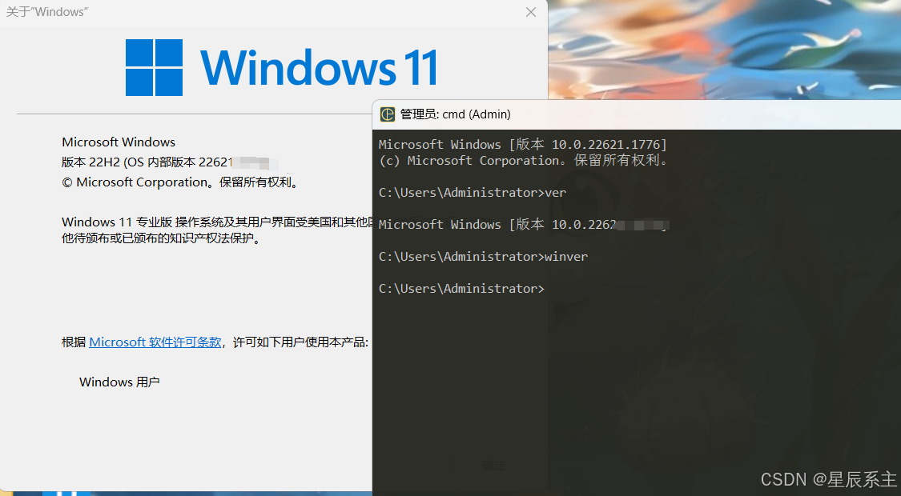This screenshot has height=496, width=901.
Task: Click the cmd window icon in title bar
Action: pyautogui.click(x=388, y=114)
